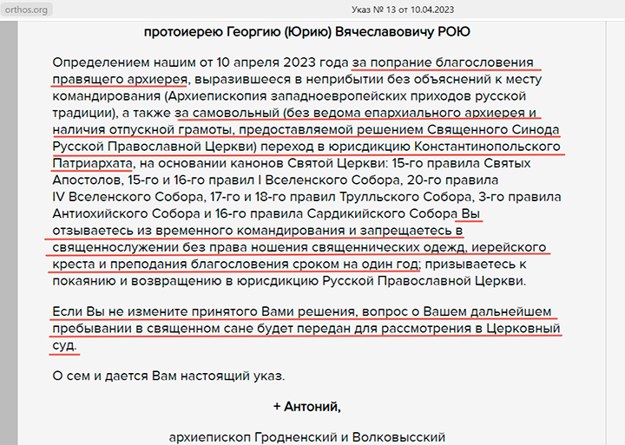Click the signature '+ Антоний,'

[307, 405]
